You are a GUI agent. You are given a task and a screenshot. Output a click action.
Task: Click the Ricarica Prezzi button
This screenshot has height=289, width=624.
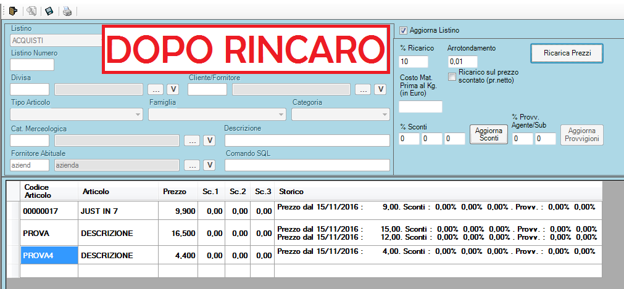pos(567,53)
